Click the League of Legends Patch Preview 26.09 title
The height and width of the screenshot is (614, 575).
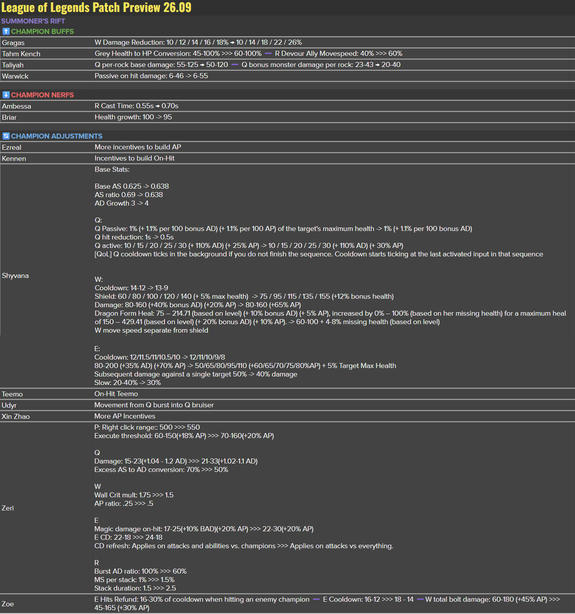coord(96,8)
